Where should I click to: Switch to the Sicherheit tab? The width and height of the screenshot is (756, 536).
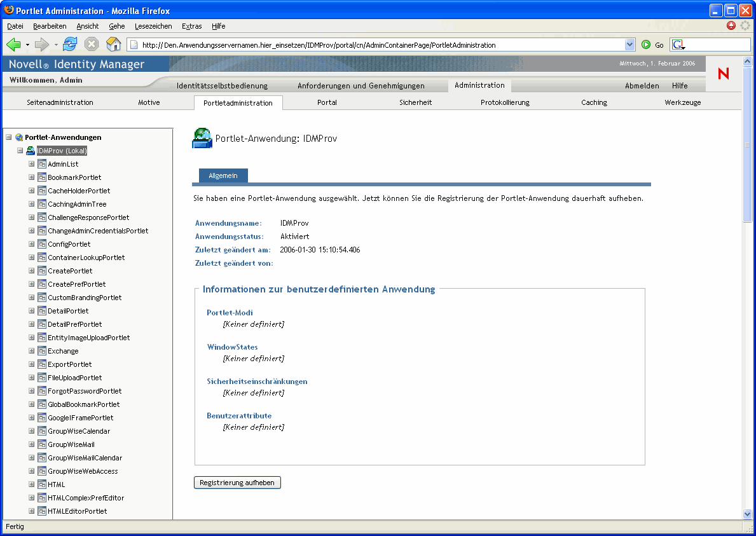[416, 102]
